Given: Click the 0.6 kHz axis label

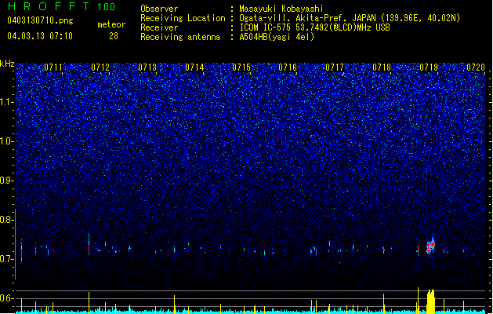Looking at the screenshot, I should pyautogui.click(x=7, y=298).
